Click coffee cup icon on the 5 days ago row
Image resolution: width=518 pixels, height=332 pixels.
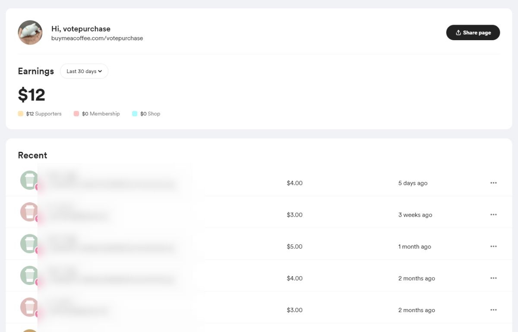[29, 180]
